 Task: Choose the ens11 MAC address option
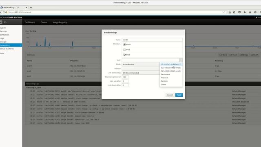(x=171, y=65)
